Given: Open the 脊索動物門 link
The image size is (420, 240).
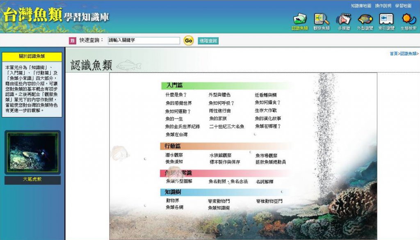Looking at the screenshot, I should click(x=219, y=201).
